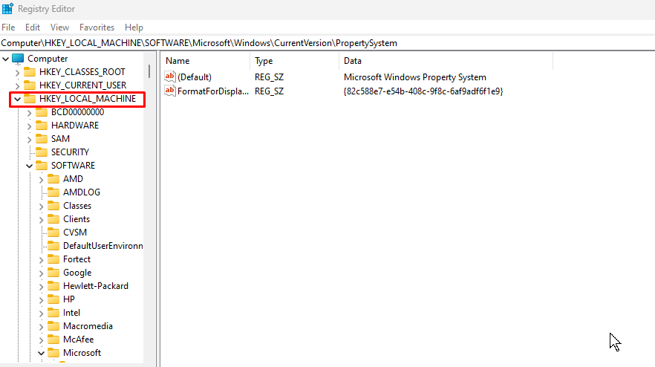This screenshot has height=367, width=655.
Task: Open the Favorites menu
Action: 97,27
